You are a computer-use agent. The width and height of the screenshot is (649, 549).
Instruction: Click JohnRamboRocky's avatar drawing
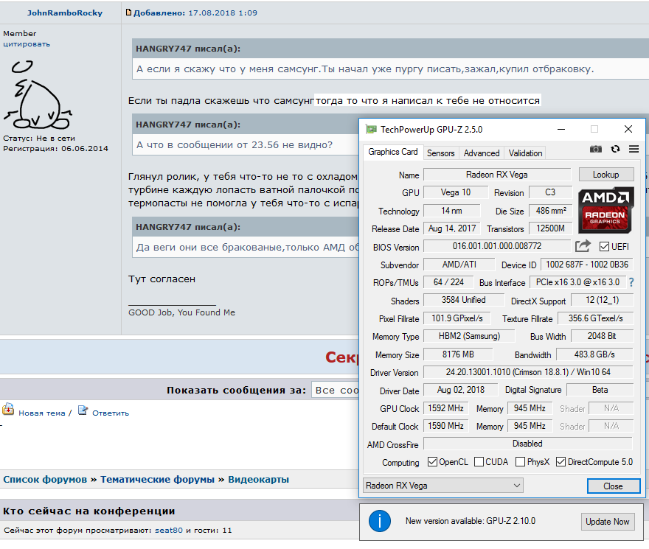click(x=38, y=94)
